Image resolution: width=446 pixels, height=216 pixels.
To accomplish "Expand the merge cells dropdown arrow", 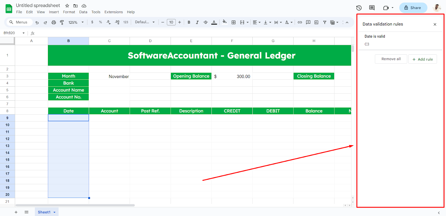I will click(248, 22).
